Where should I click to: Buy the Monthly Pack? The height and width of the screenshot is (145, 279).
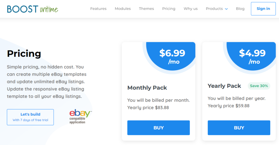pyautogui.click(x=158, y=128)
